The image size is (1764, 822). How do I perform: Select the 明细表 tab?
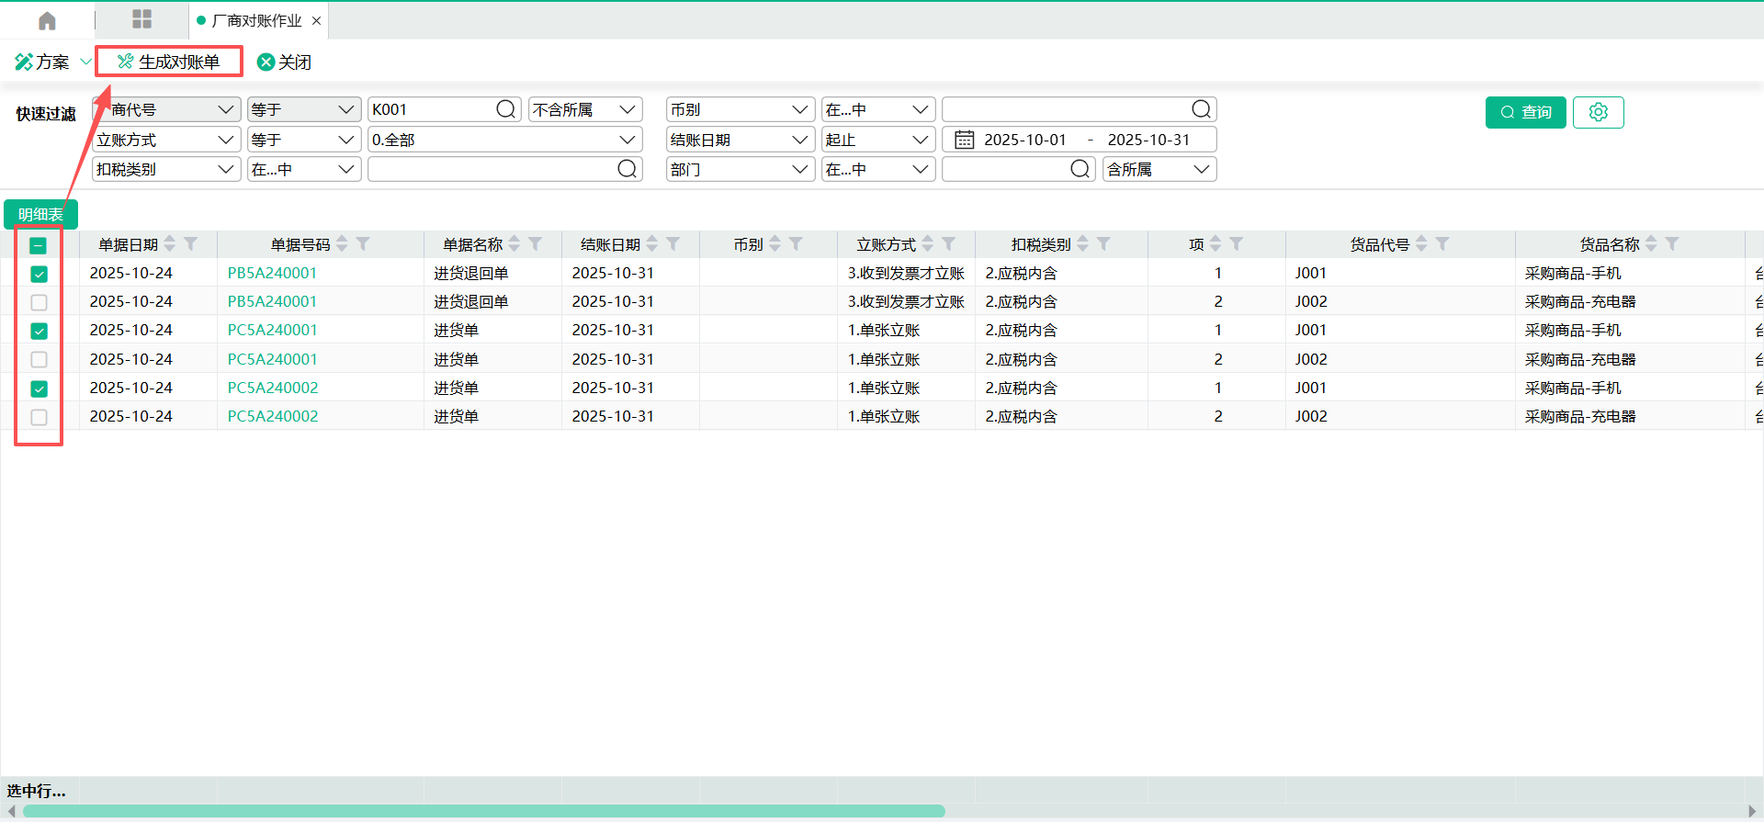pyautogui.click(x=40, y=214)
